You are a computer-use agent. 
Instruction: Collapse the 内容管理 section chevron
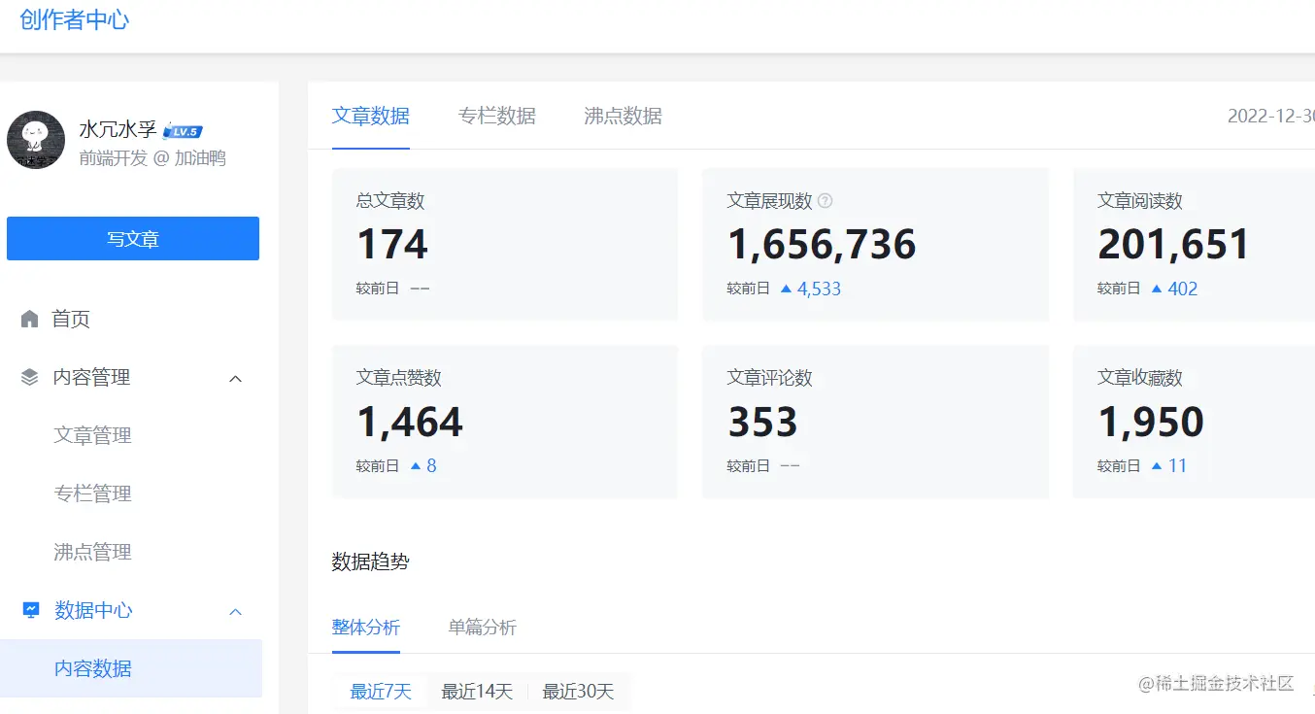coord(235,378)
